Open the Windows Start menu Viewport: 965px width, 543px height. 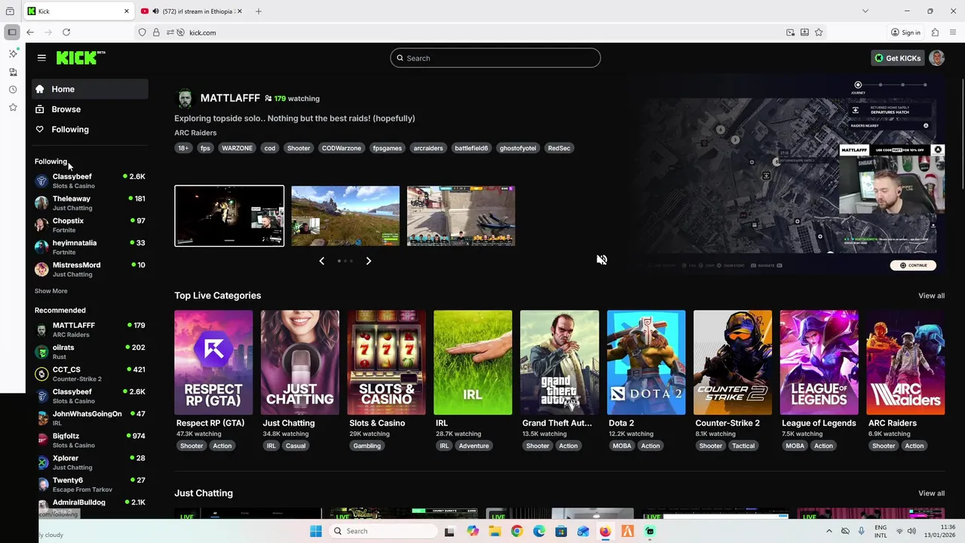pos(316,531)
